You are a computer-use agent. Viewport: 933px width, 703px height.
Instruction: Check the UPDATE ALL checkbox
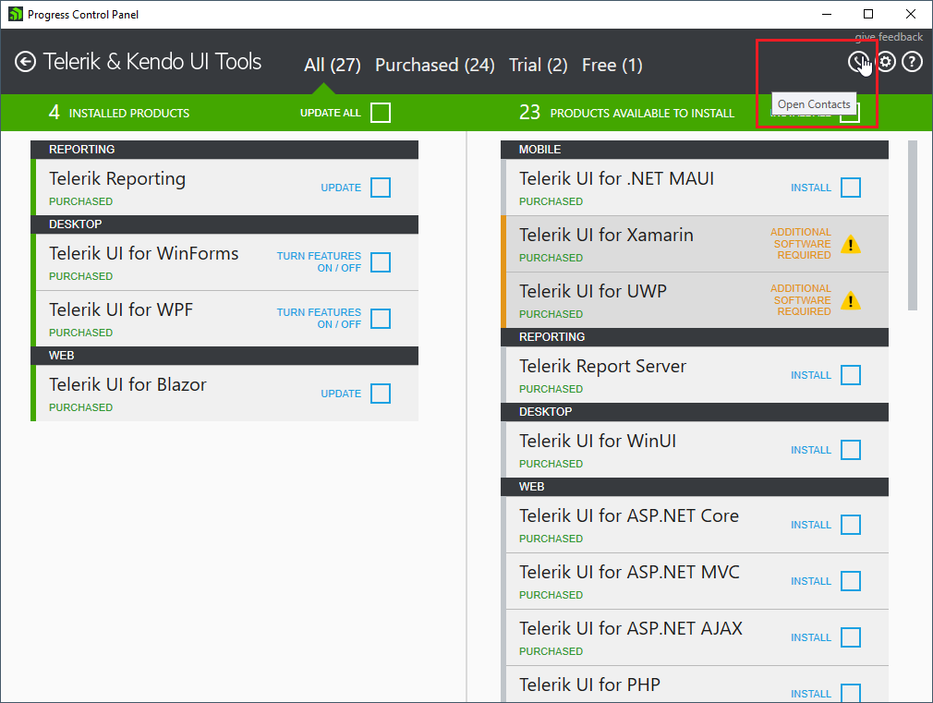380,112
